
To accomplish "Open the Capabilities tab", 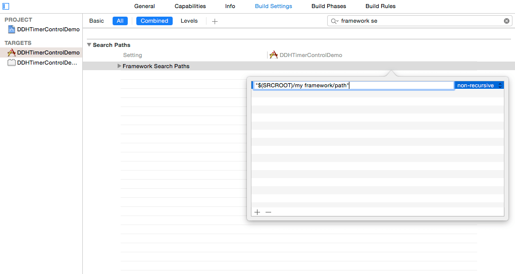I will tap(190, 6).
